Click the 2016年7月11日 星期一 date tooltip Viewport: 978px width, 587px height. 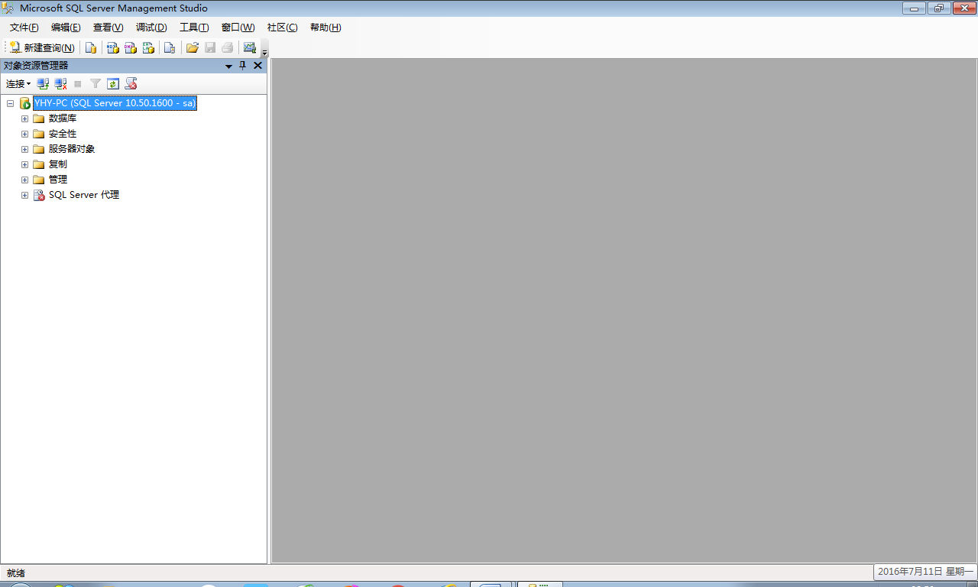[925, 572]
